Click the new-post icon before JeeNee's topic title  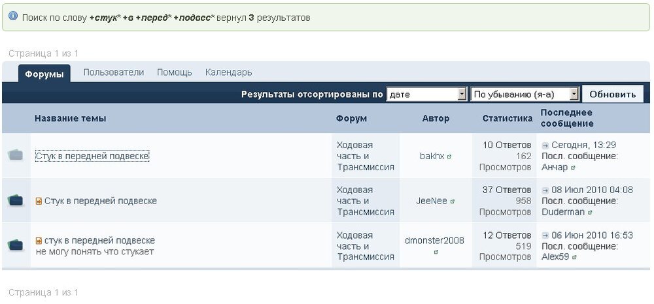click(39, 201)
